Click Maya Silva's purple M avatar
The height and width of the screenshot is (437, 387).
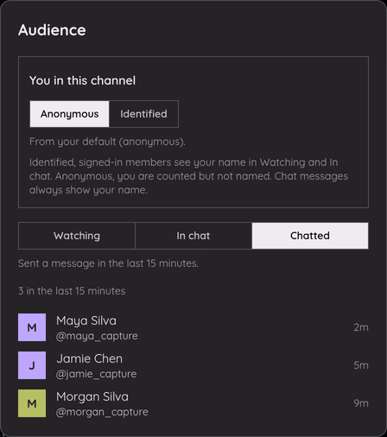(x=32, y=327)
